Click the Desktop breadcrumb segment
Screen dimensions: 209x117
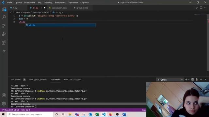pos(37,12)
